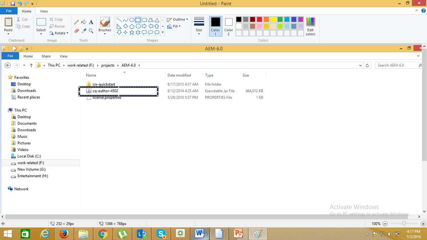Image resolution: width=427 pixels, height=240 pixels.
Task: Open Word from taskbar
Action: [200, 234]
